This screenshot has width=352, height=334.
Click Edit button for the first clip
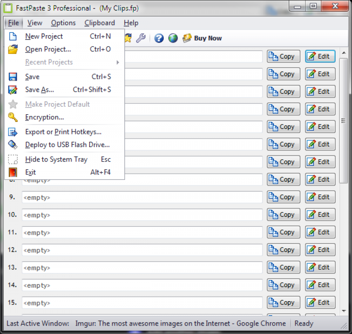(x=320, y=56)
